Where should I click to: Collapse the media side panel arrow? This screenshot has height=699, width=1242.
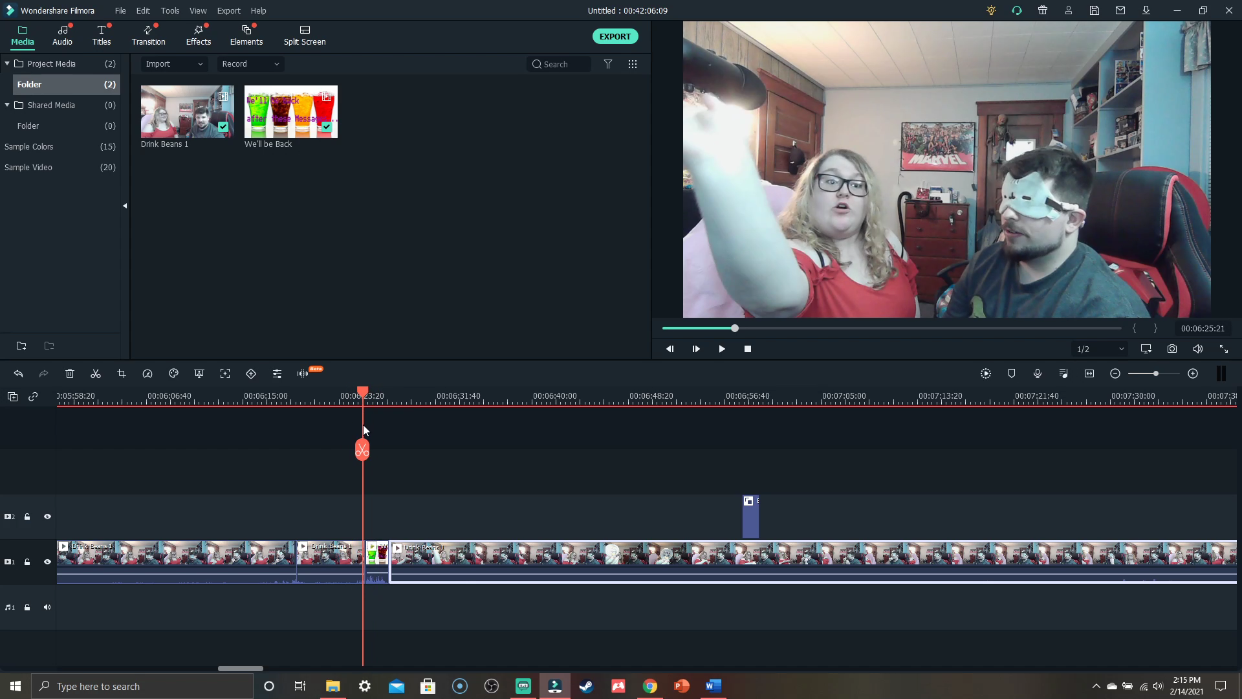[125, 206]
